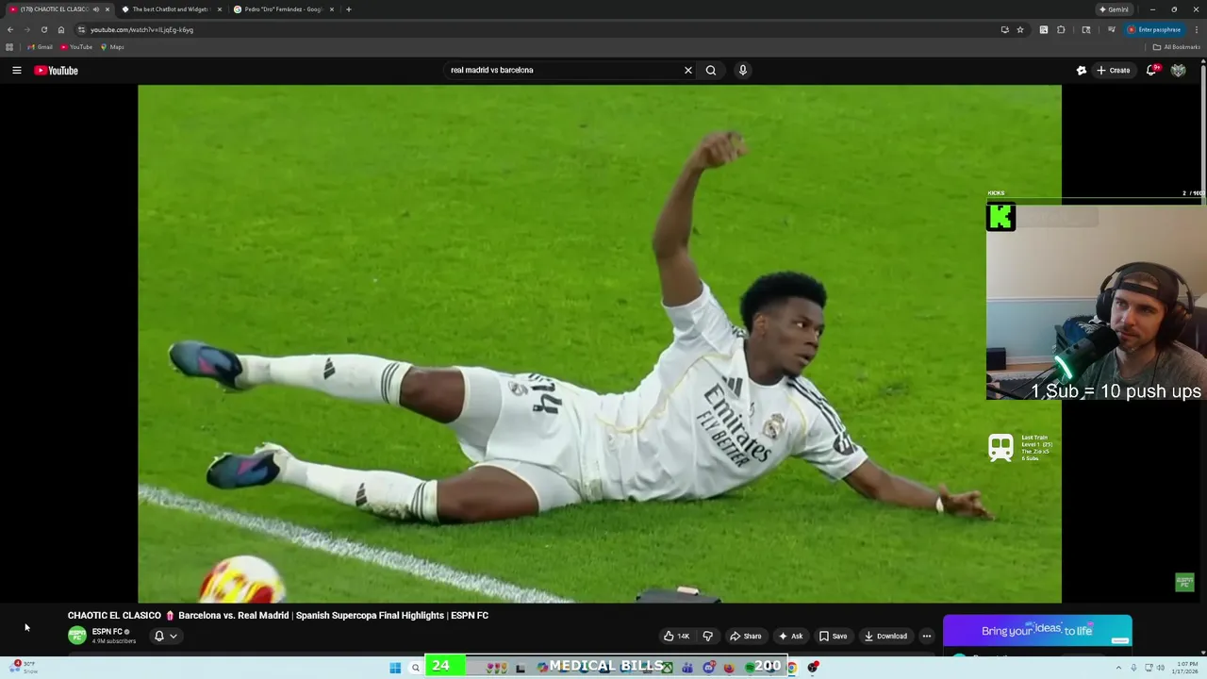Run the search with the magnifier button
This screenshot has height=679, width=1207.
click(x=711, y=70)
